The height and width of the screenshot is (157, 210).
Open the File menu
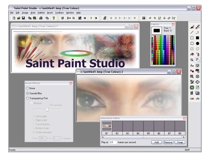[x=12, y=13]
